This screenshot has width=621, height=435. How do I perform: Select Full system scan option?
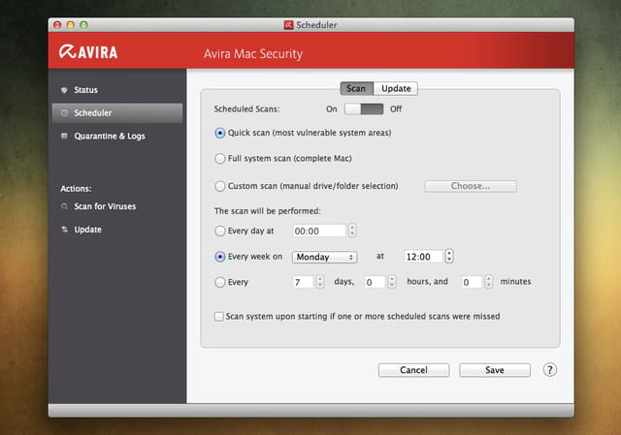pyautogui.click(x=220, y=159)
